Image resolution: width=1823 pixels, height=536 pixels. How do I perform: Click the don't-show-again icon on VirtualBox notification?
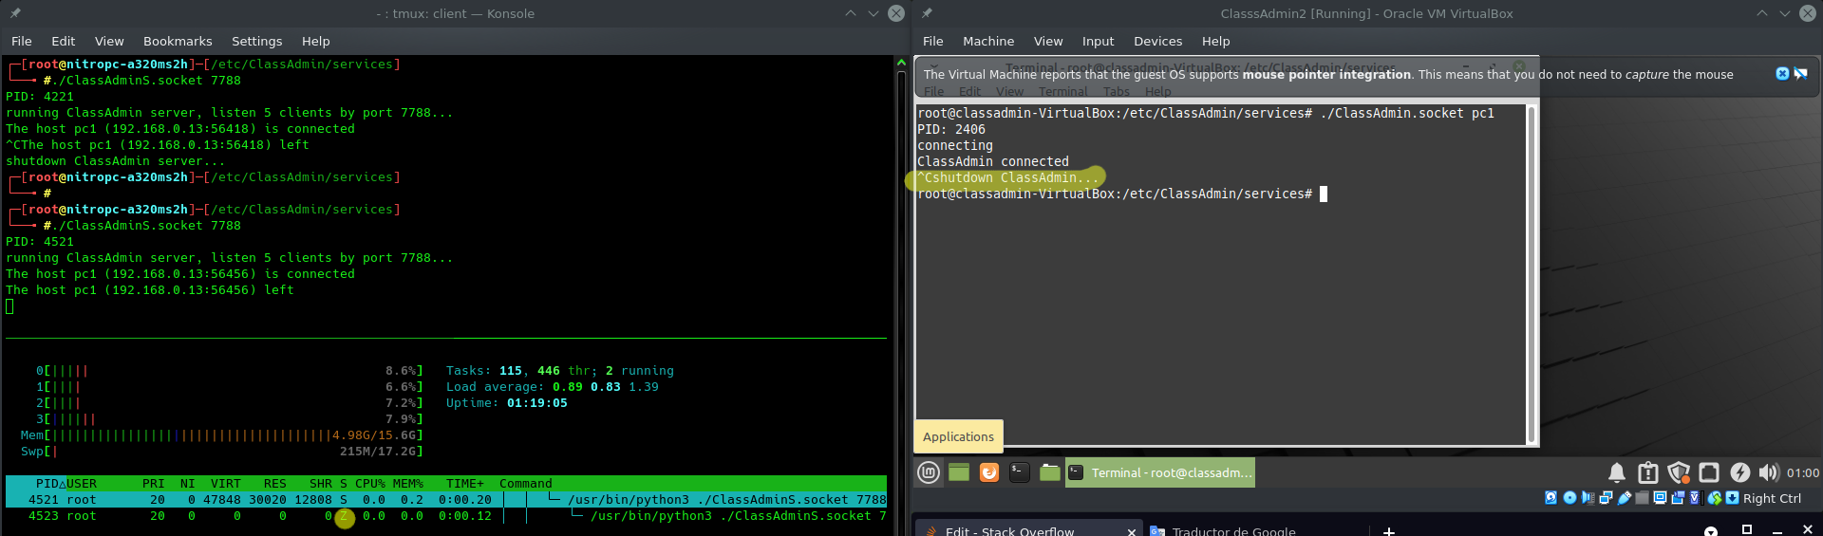pyautogui.click(x=1800, y=74)
